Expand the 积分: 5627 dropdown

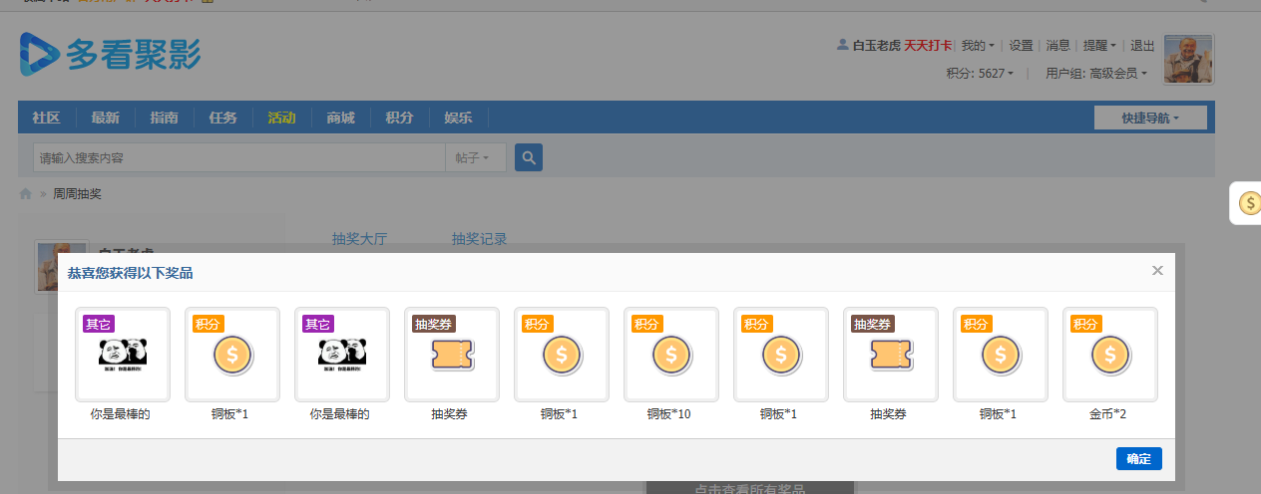coord(980,73)
